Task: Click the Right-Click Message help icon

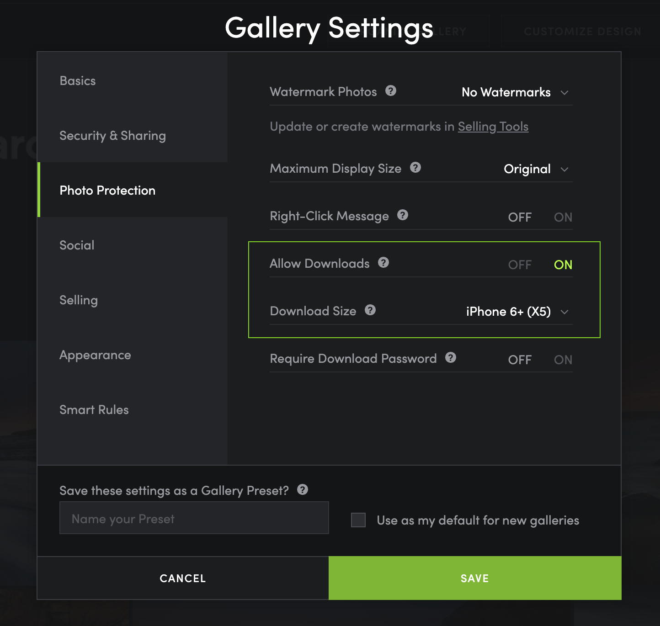Action: 403,215
